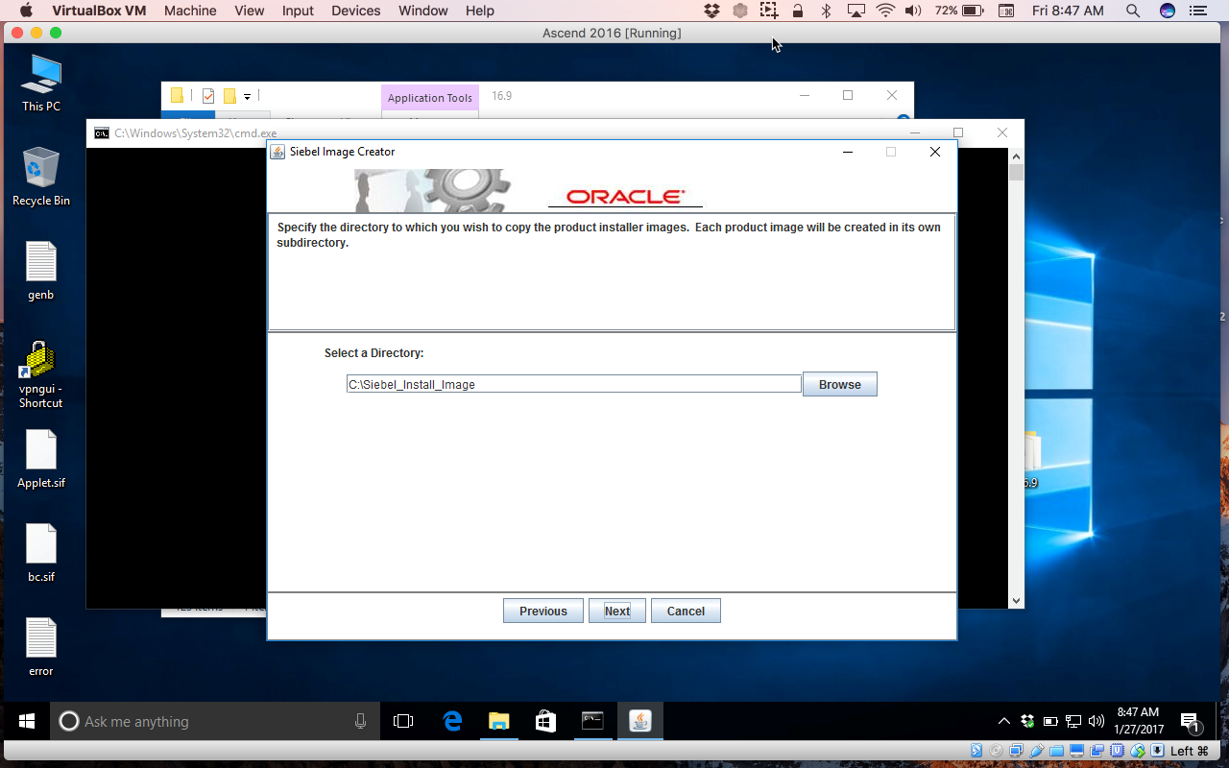This screenshot has height=768, width=1229.
Task: Launch Microsoft Edge from the taskbar
Action: [451, 721]
